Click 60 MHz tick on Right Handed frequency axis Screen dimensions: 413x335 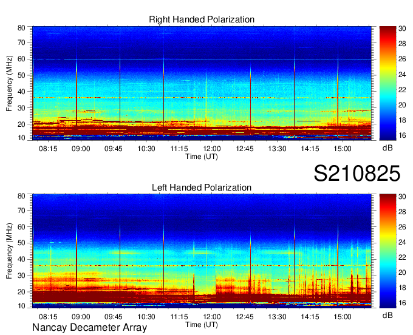pyautogui.click(x=21, y=59)
